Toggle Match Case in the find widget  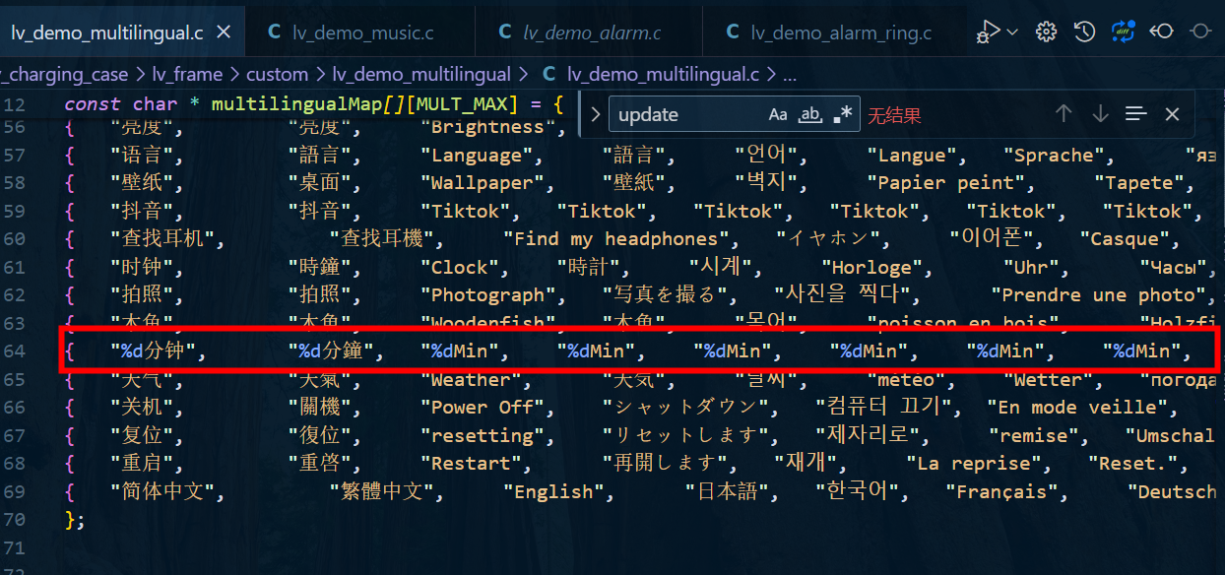click(x=778, y=114)
